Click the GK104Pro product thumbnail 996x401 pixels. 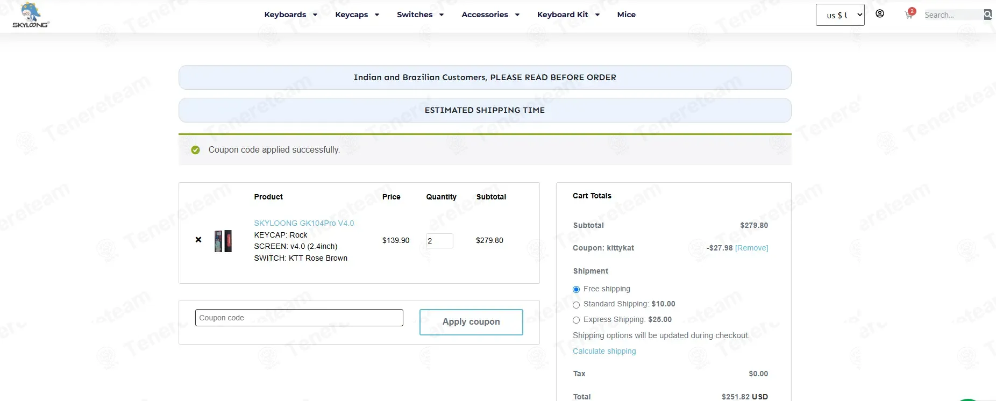[223, 241]
